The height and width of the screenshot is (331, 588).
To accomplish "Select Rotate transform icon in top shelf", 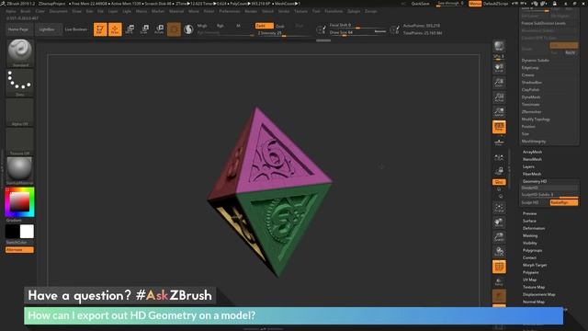I will (159, 29).
